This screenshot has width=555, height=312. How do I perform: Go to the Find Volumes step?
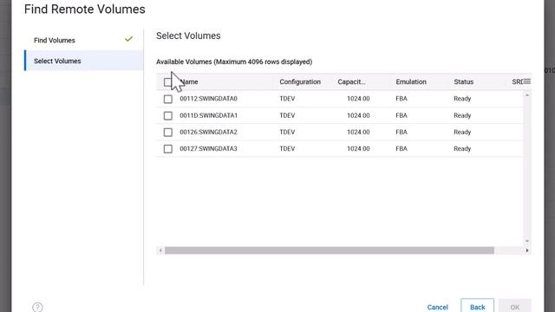84,40
